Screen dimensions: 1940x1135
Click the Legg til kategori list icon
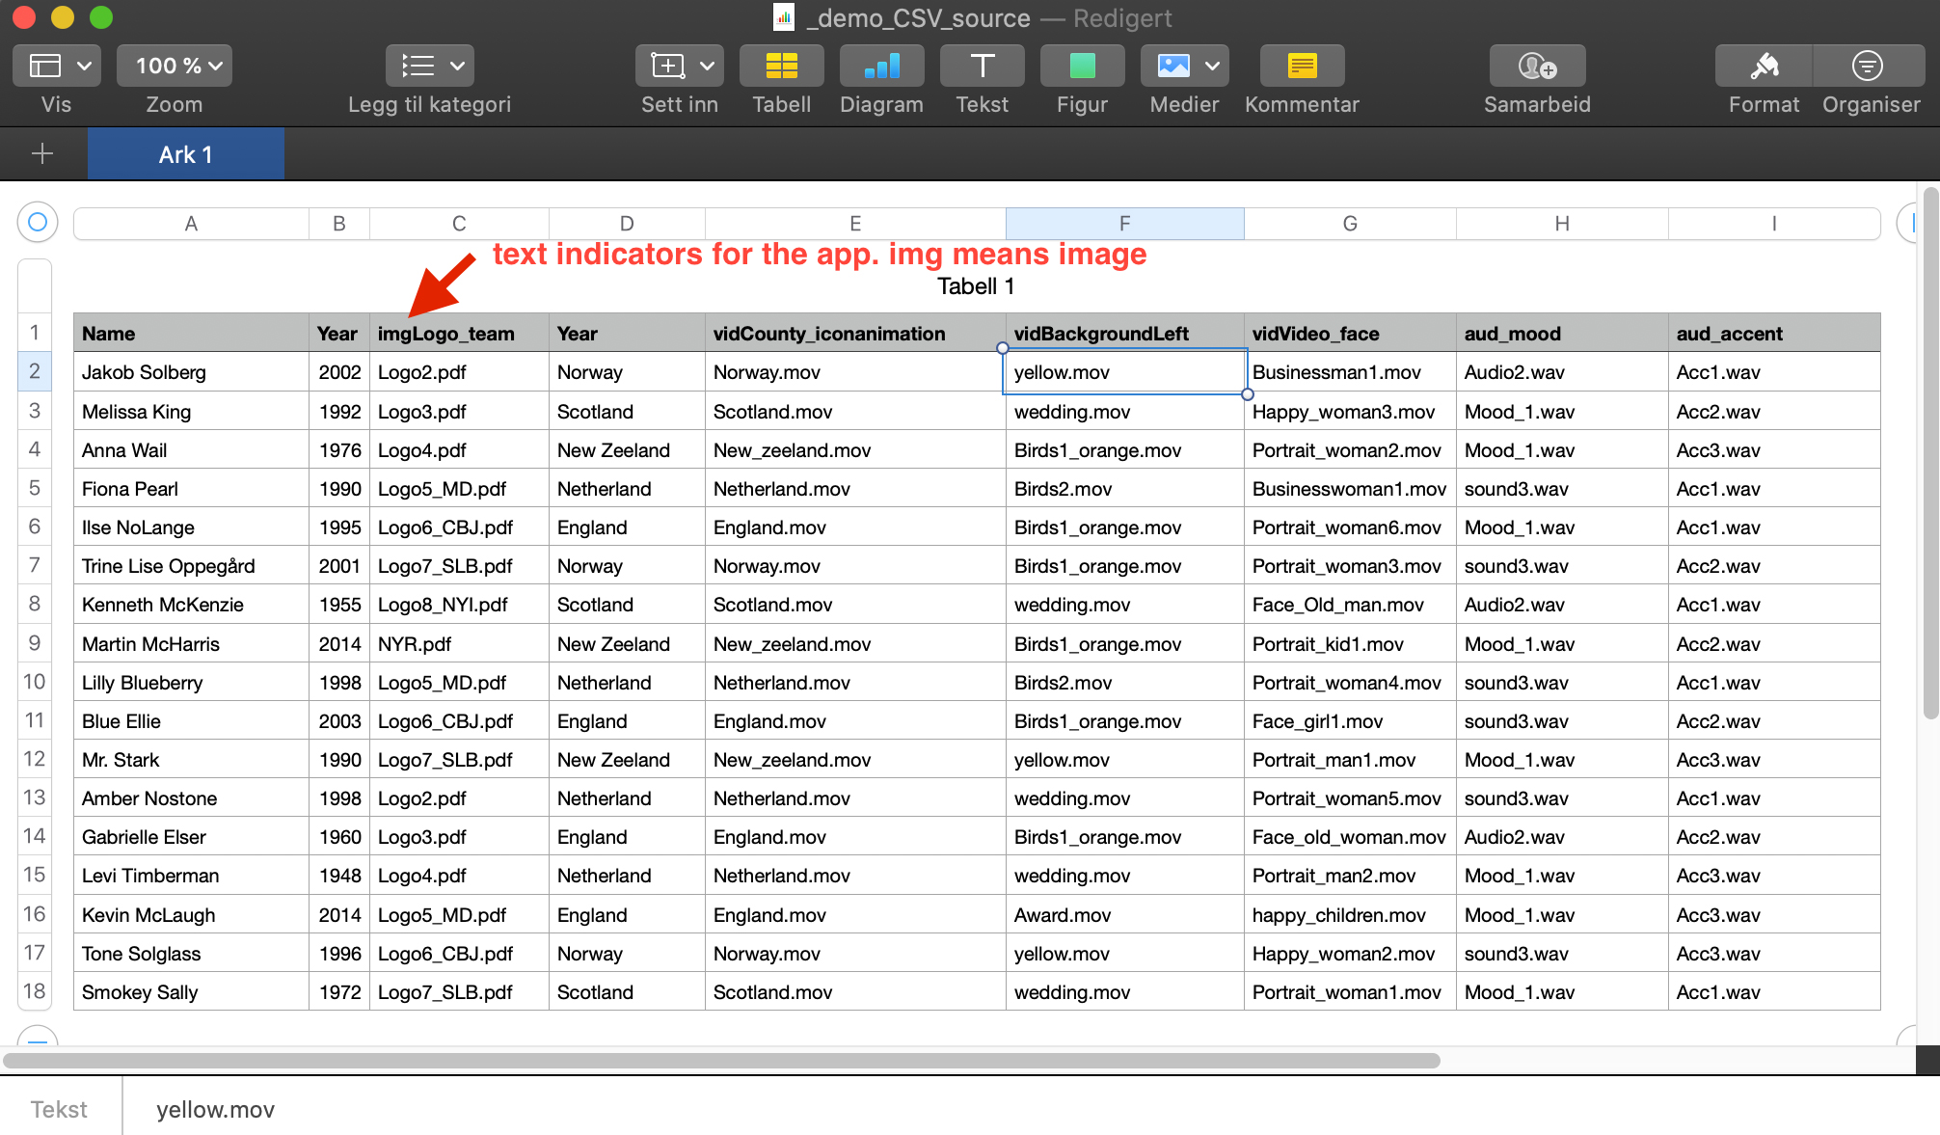tap(418, 66)
